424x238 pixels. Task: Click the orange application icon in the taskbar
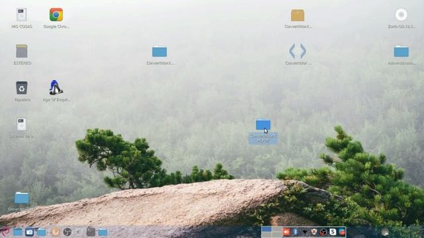[56, 232]
